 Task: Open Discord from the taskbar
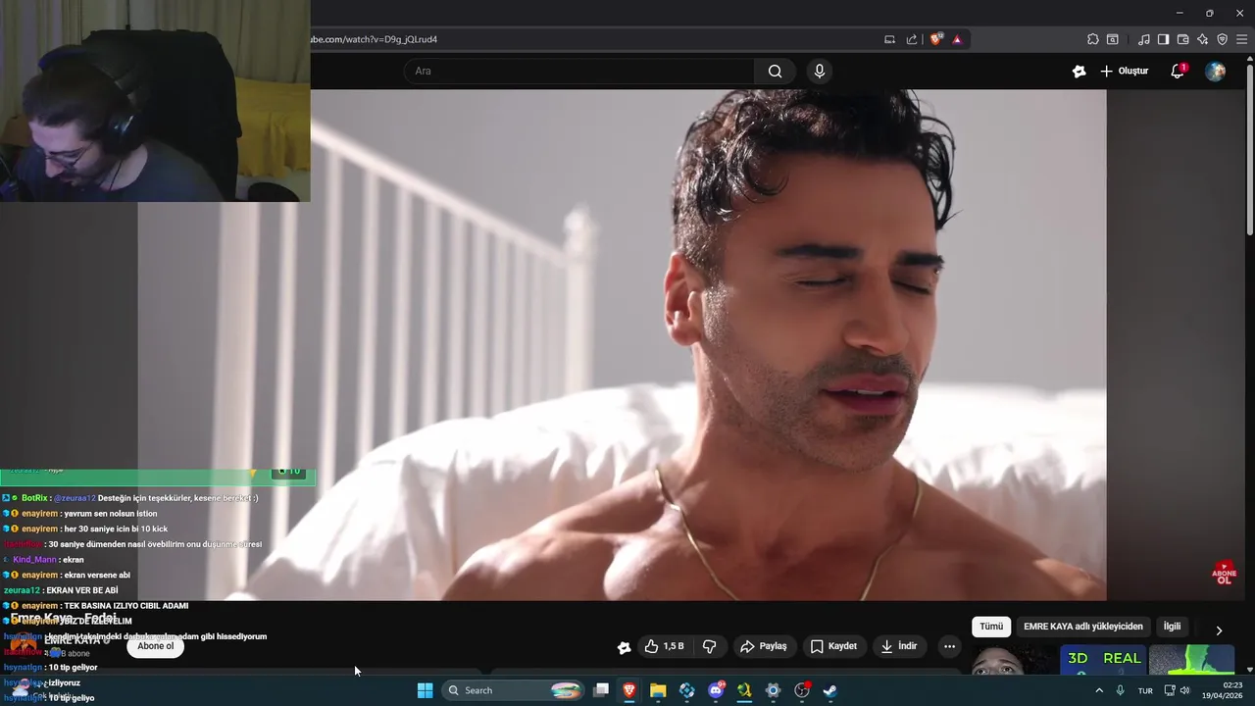[716, 690]
